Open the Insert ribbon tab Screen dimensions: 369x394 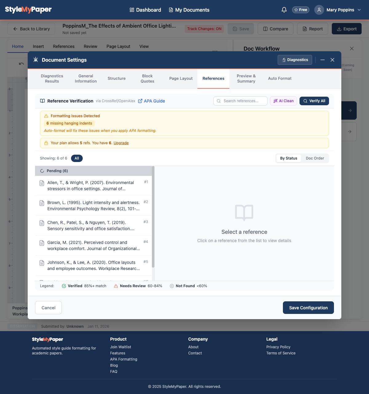pyautogui.click(x=38, y=46)
